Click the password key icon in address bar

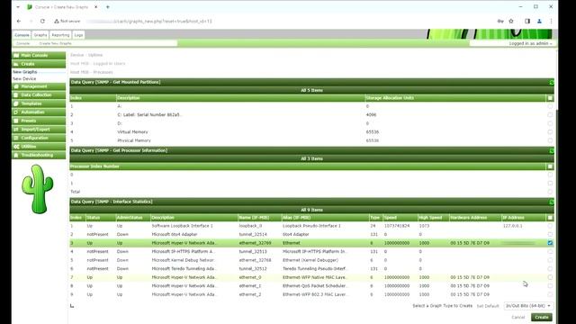500,22
